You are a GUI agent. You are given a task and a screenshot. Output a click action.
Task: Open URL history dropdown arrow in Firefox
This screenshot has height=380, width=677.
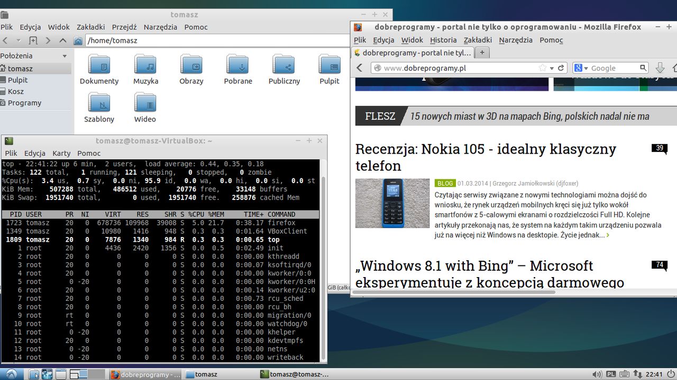pyautogui.click(x=552, y=68)
